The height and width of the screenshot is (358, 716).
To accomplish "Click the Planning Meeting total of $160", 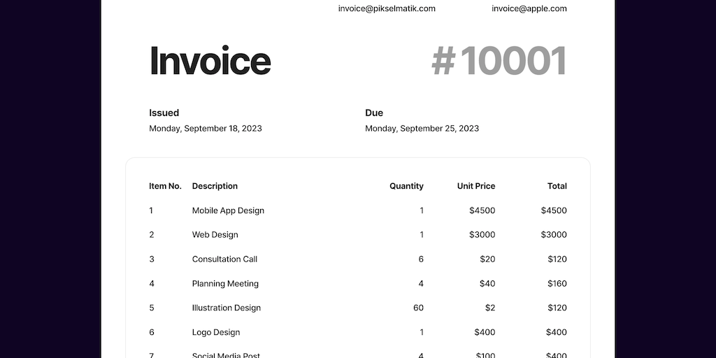I will (557, 284).
